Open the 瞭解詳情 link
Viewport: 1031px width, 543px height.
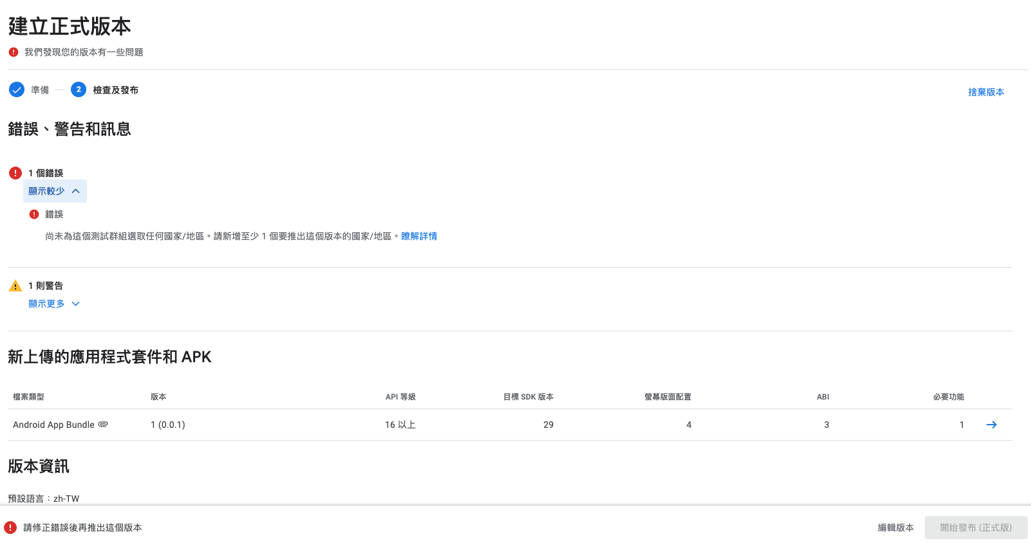(419, 236)
